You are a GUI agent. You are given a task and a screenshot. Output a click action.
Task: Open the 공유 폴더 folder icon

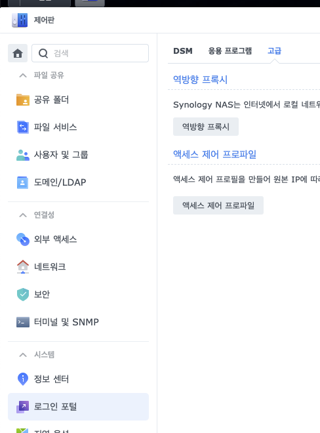coord(23,100)
